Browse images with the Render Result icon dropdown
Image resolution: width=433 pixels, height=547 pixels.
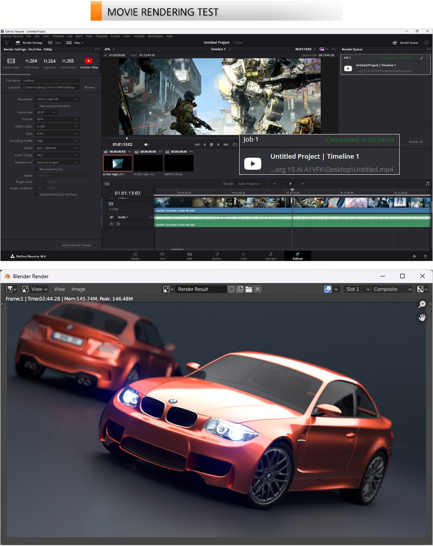pos(168,289)
